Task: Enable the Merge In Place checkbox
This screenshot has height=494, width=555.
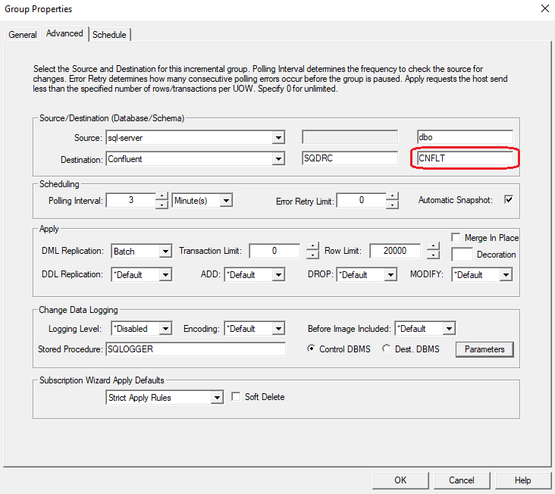Action: pos(456,238)
